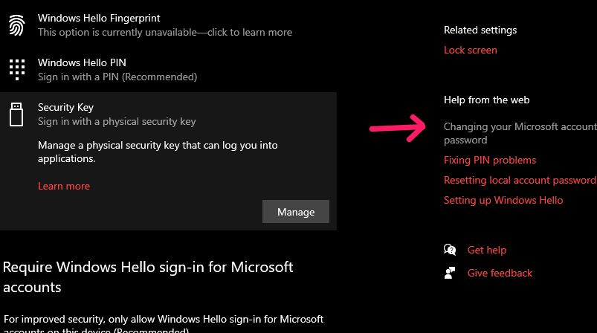
Task: Collapse the Security Key section title
Action: (x=66, y=107)
